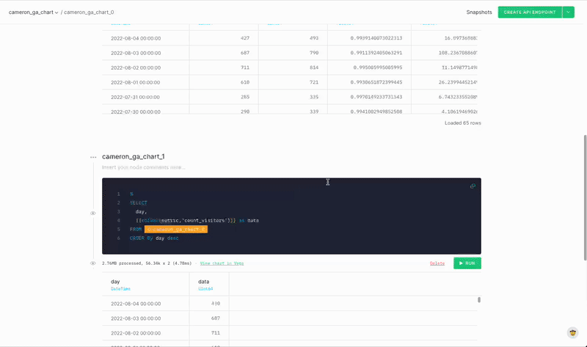Click the Delete link

(437, 263)
